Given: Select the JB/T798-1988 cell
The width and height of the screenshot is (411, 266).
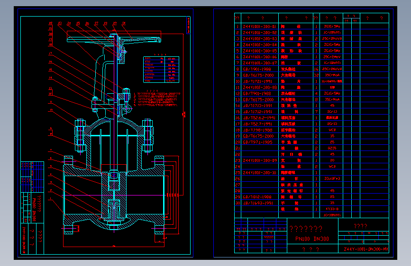Looking at the screenshot, I should (x=257, y=130).
